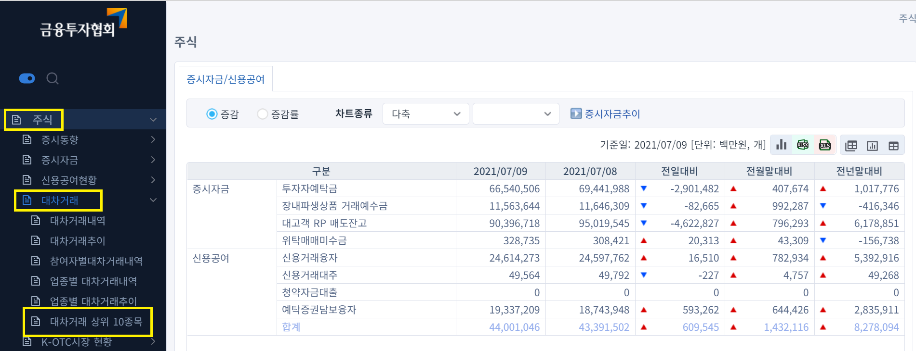This screenshot has width=916, height=351.
Task: Click the chart-in-frame layout icon
Action: (872, 146)
